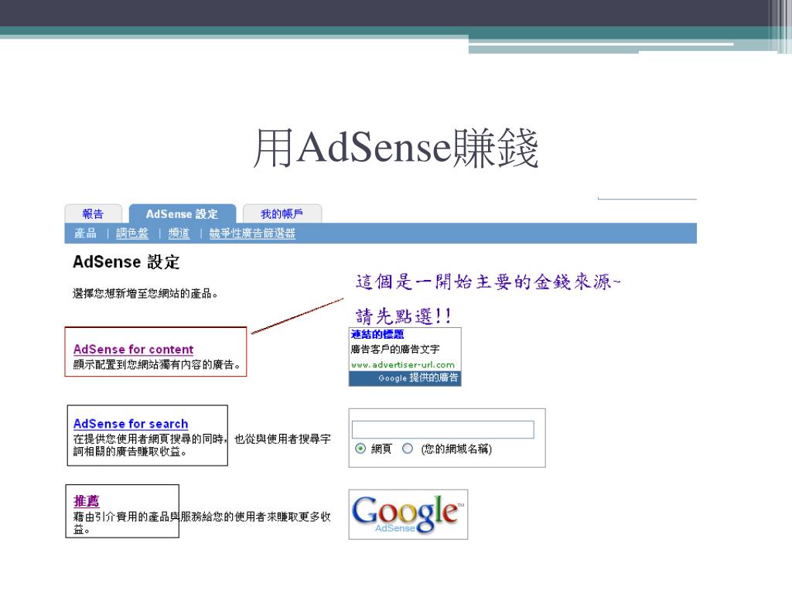Click the 連結的標題 ad sample title
The width and height of the screenshot is (792, 594).
click(377, 334)
